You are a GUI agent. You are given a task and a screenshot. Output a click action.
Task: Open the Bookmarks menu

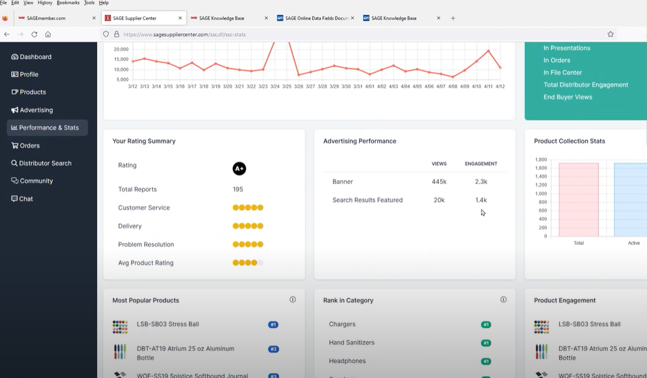68,2
